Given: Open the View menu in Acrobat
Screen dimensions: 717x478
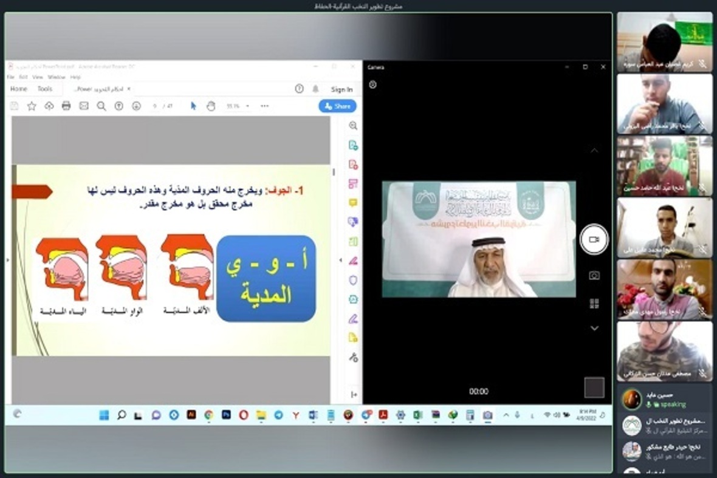Looking at the screenshot, I should pos(38,77).
